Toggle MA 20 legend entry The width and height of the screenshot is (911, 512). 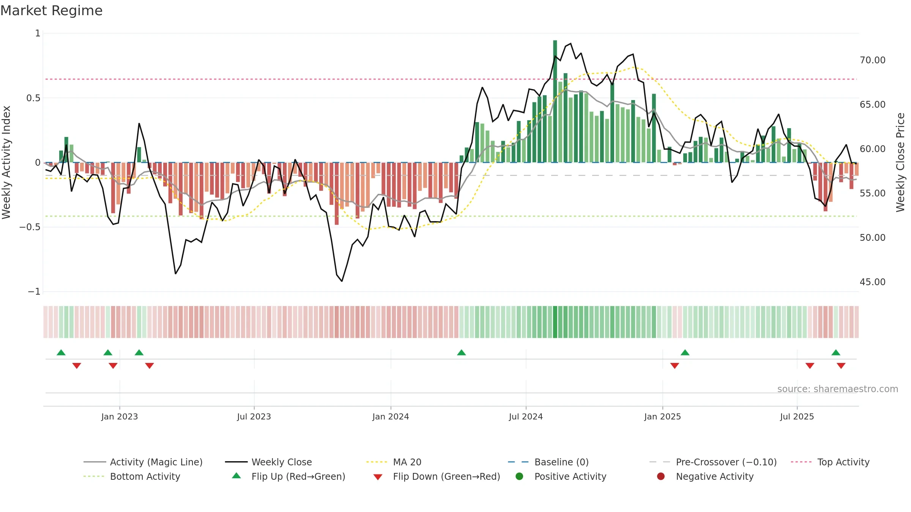click(x=394, y=462)
